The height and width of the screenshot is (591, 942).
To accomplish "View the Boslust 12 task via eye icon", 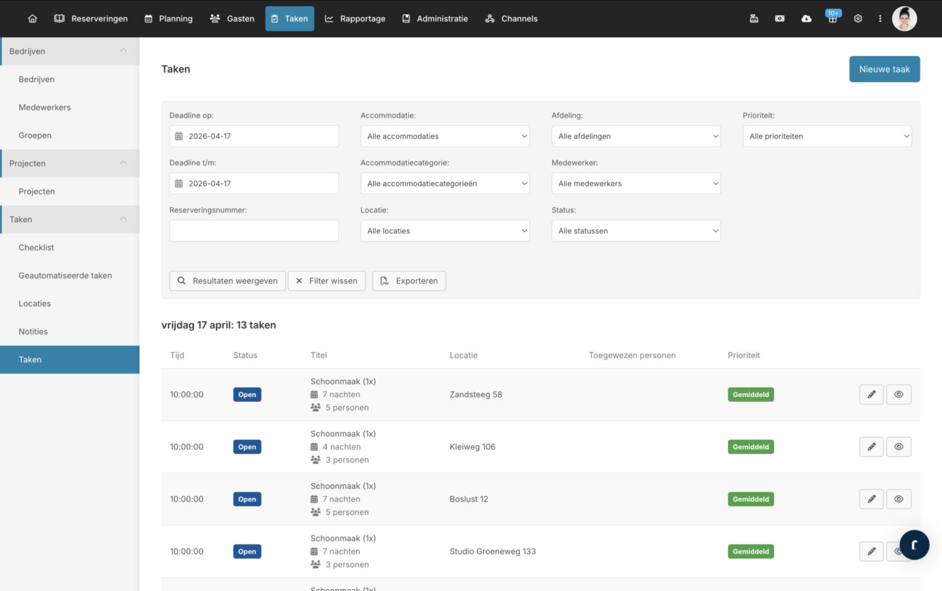I will (898, 499).
